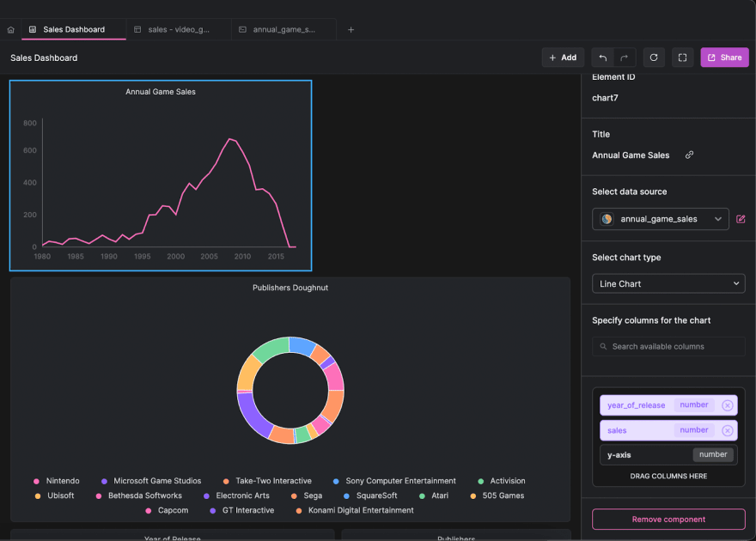Open the Sales Dashboard tab
This screenshot has height=541, width=756.
74,29
